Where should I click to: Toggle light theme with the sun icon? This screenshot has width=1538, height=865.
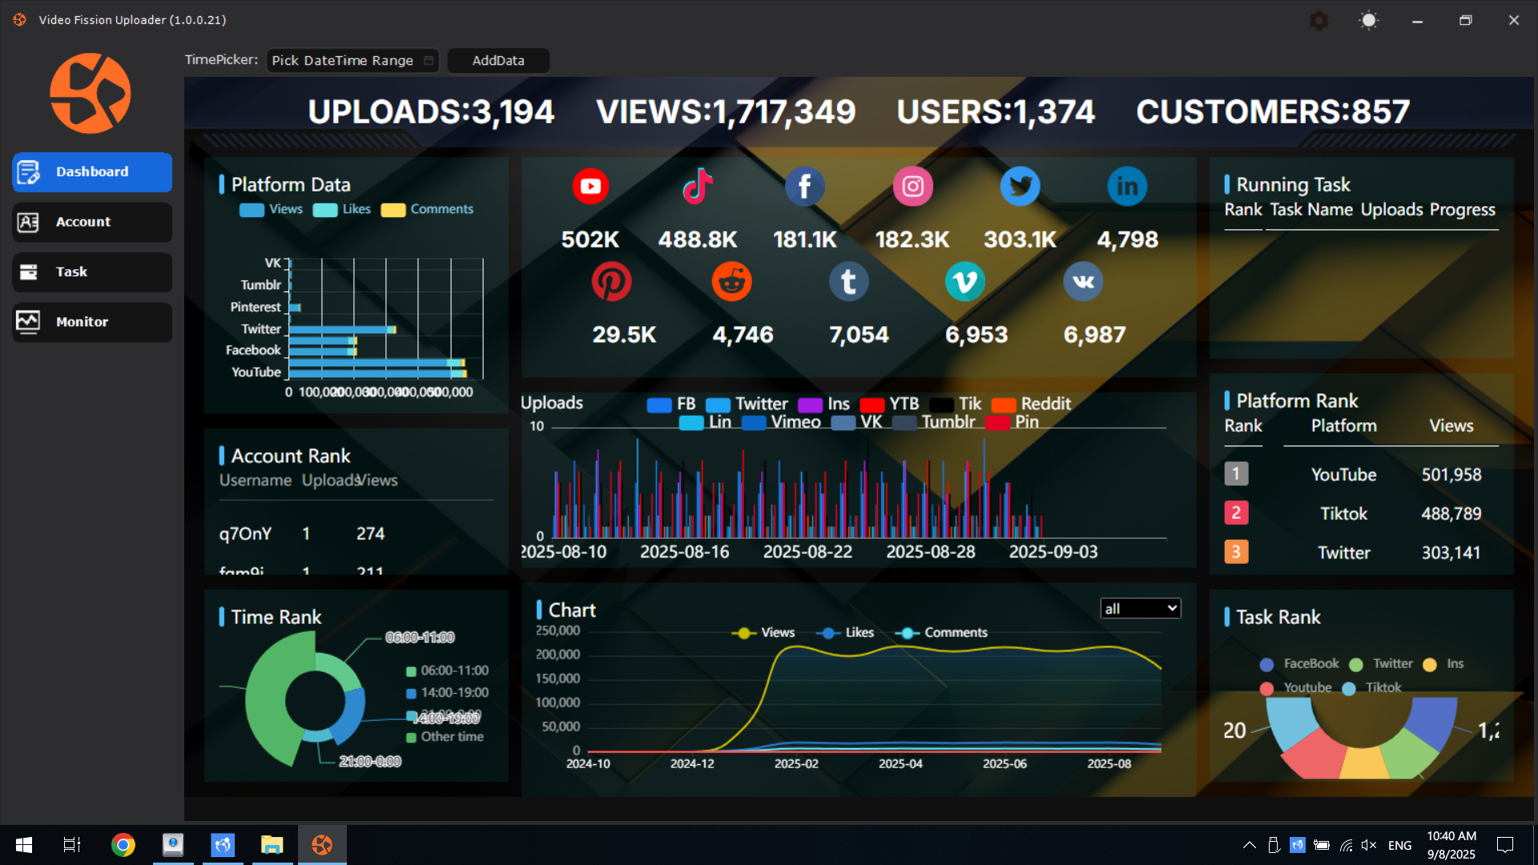click(x=1368, y=21)
